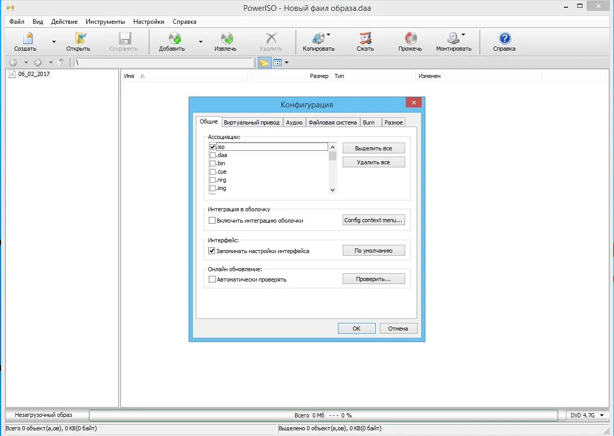Click the associations list scroll down arrow
This screenshot has width=614, height=436.
pyautogui.click(x=332, y=190)
